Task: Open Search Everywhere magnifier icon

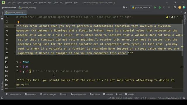Action: point(175,8)
